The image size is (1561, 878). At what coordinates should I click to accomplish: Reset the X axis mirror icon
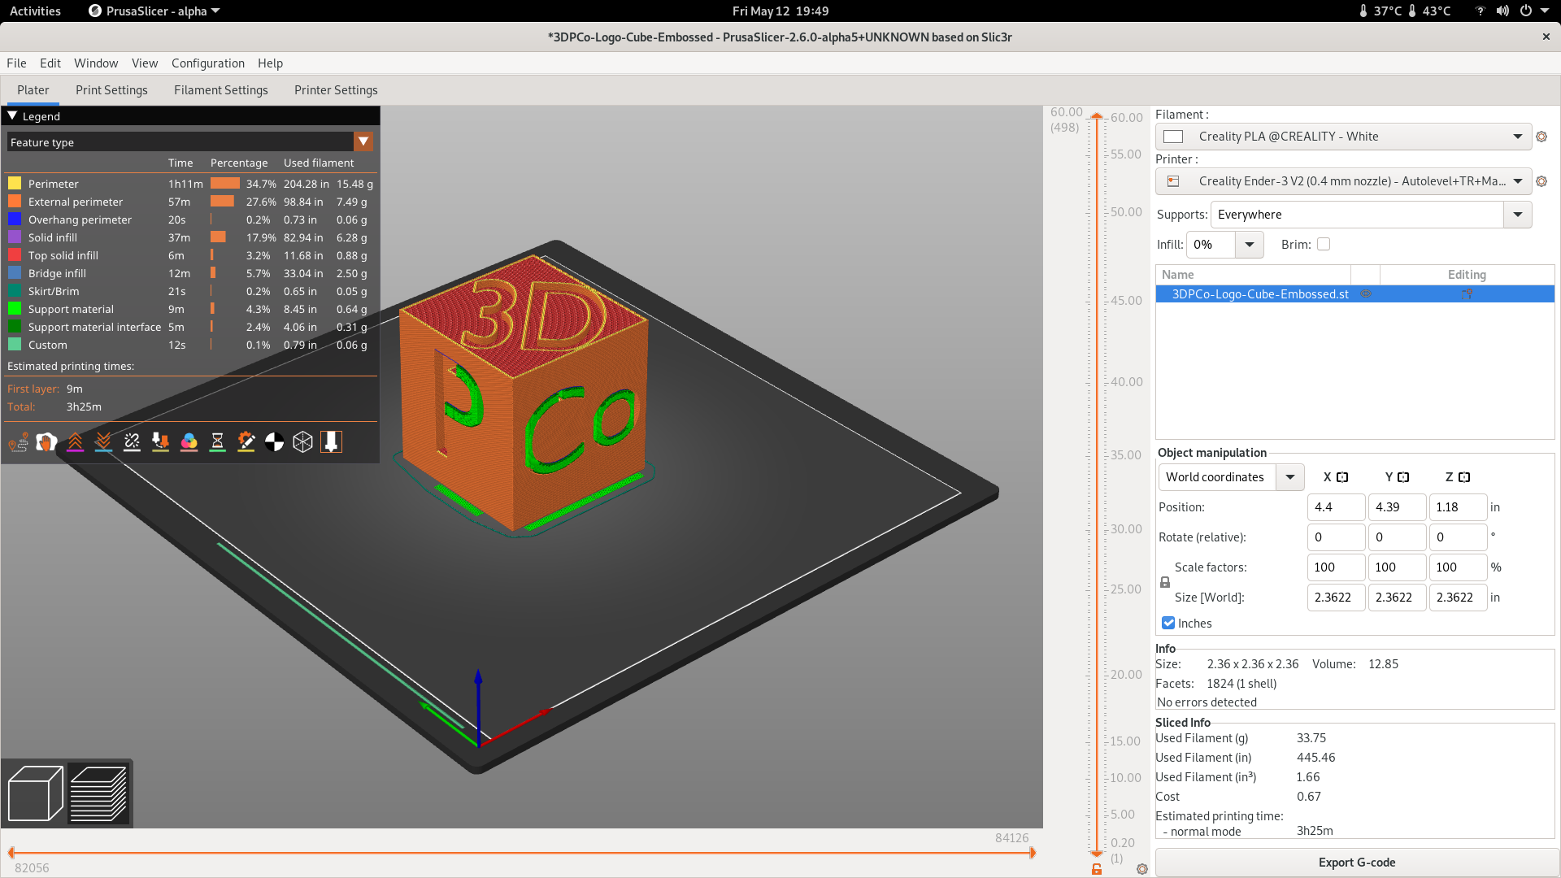click(x=1342, y=478)
